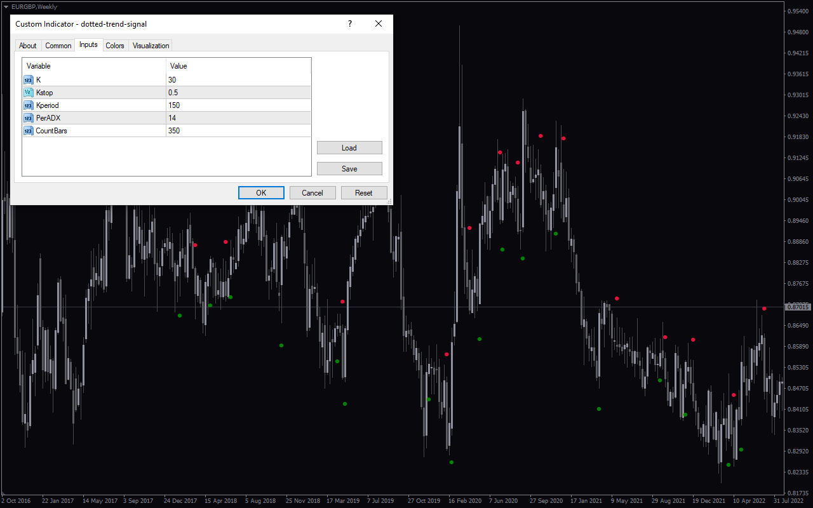This screenshot has width=813, height=508.
Task: Click the double-type icon beside Kstop
Action: pos(28,93)
